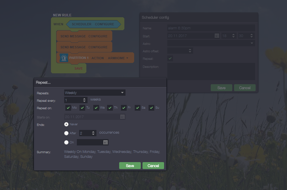This screenshot has height=190, width=287.
Task: Uncheck the Monday repeat checkbox
Action: 68,108
